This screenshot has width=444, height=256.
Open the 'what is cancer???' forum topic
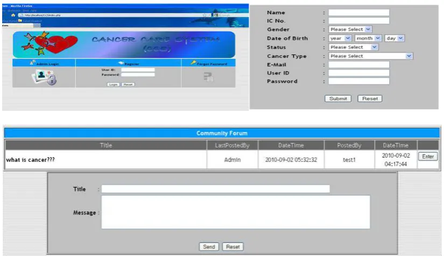tap(31, 160)
